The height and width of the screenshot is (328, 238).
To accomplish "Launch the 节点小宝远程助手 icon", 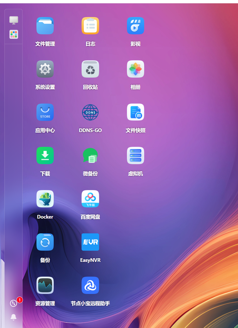I will [x=90, y=285].
